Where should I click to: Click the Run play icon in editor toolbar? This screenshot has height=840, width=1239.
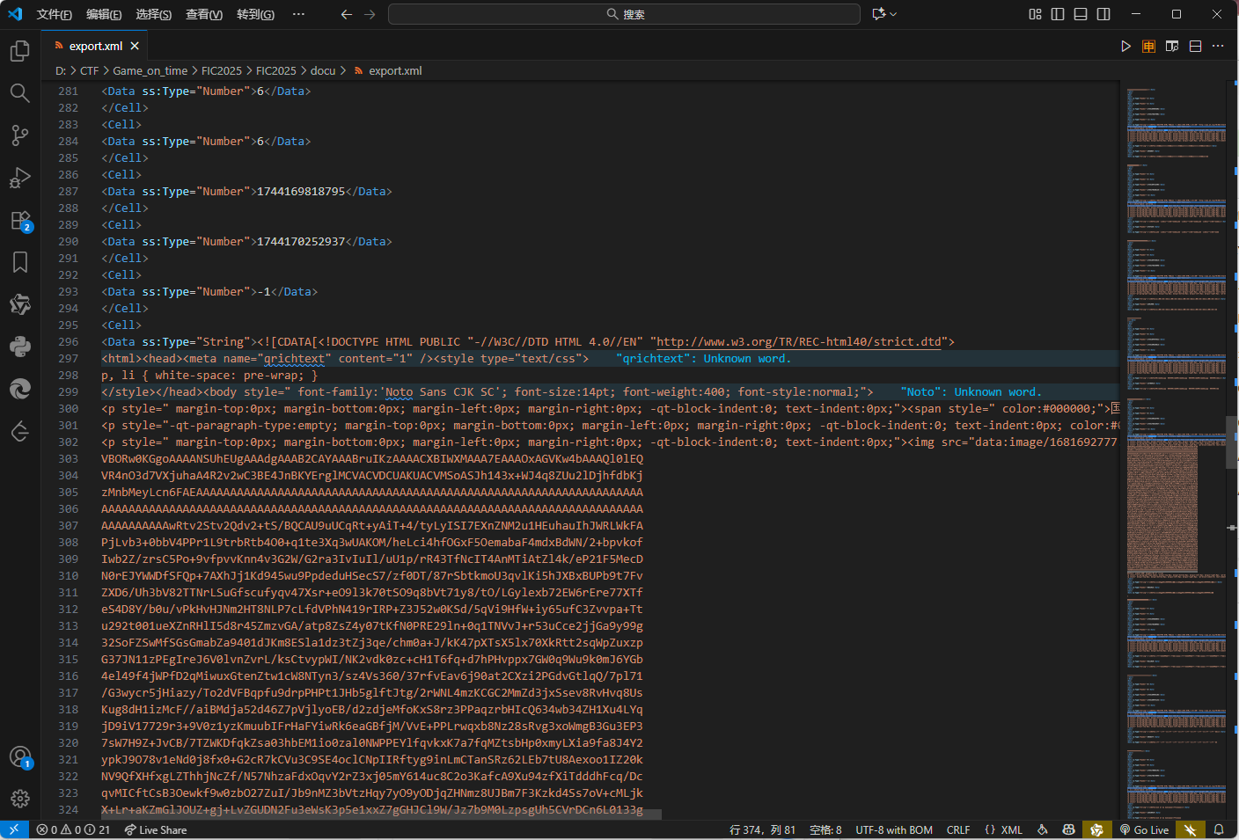point(1125,46)
